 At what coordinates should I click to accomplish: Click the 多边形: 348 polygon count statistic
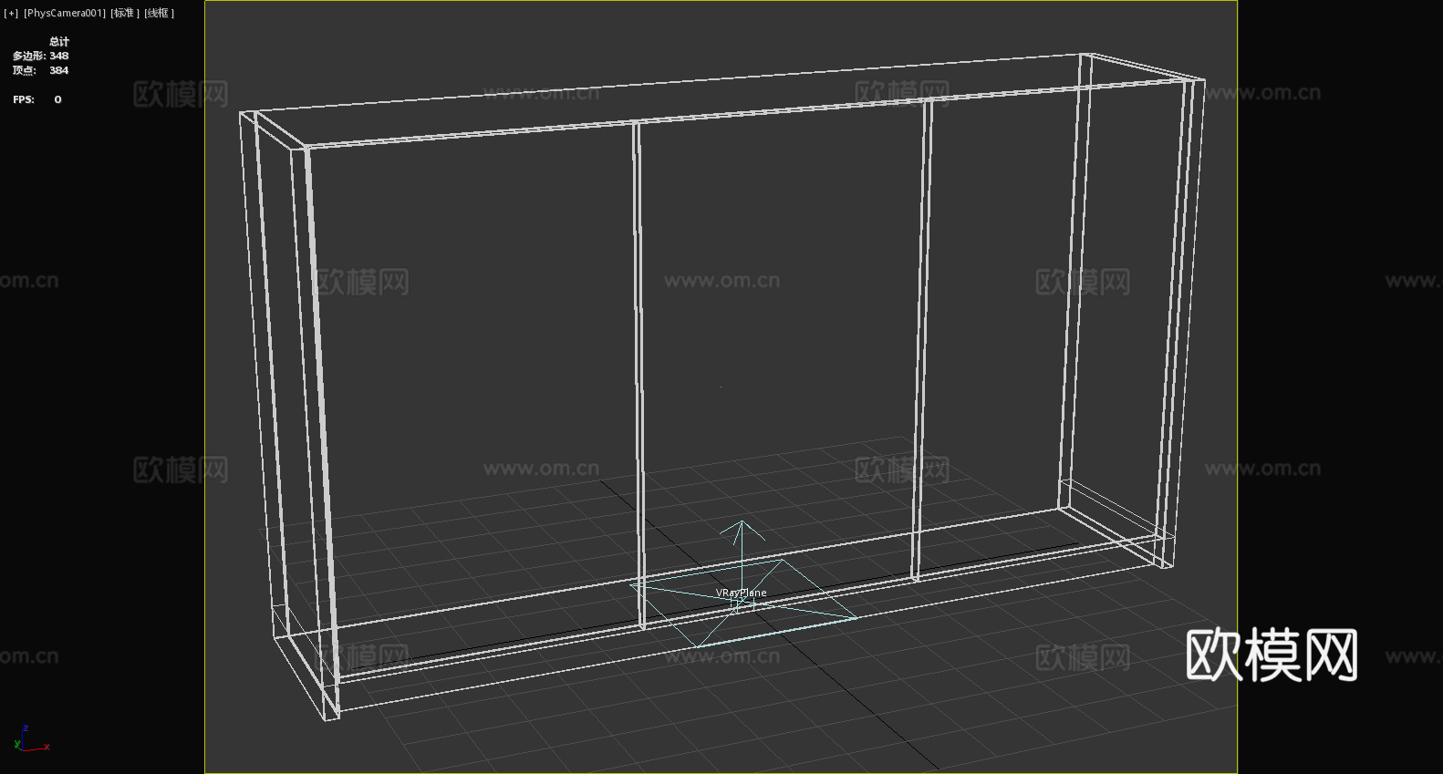pyautogui.click(x=40, y=56)
